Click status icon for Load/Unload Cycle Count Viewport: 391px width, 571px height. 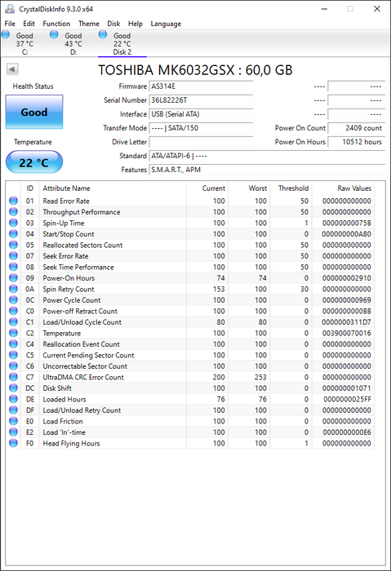coord(14,322)
